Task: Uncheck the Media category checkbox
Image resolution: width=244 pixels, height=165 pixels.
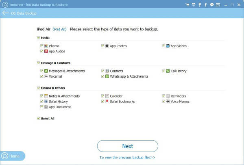Action: pos(39,38)
